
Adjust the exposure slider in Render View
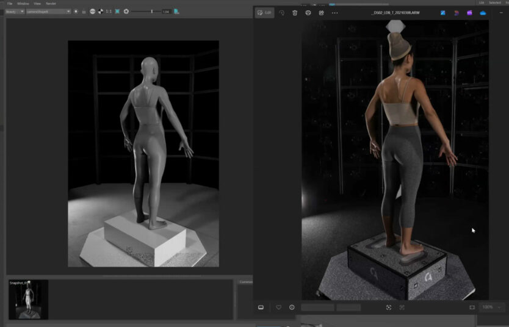pyautogui.click(x=151, y=12)
